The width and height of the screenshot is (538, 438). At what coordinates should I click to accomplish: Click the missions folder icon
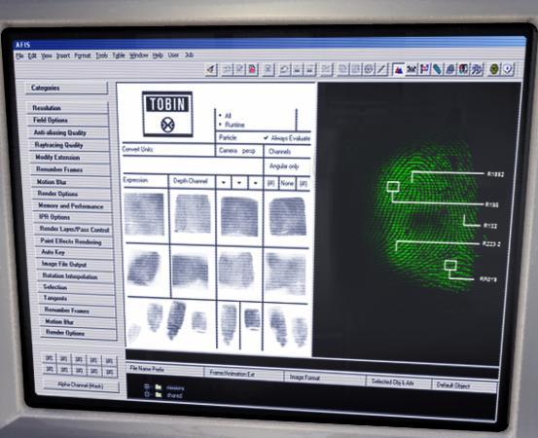(159, 387)
